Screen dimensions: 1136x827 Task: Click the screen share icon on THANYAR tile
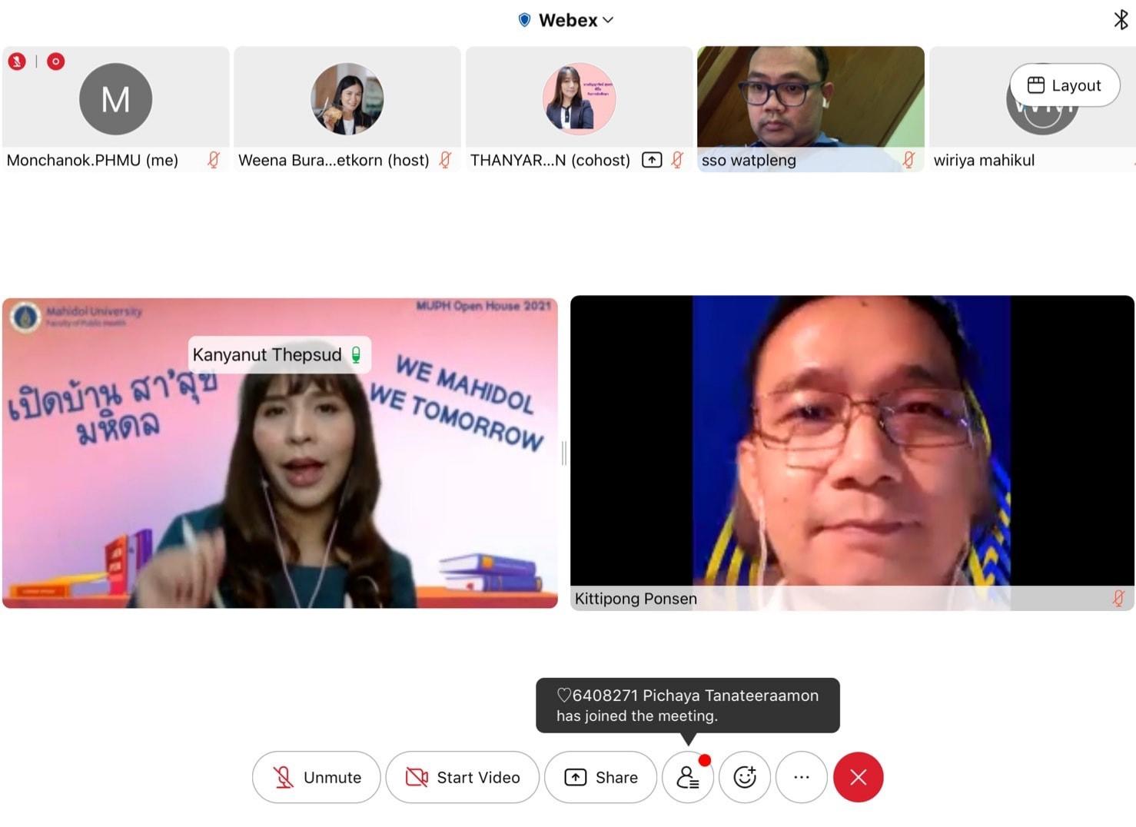tap(652, 160)
